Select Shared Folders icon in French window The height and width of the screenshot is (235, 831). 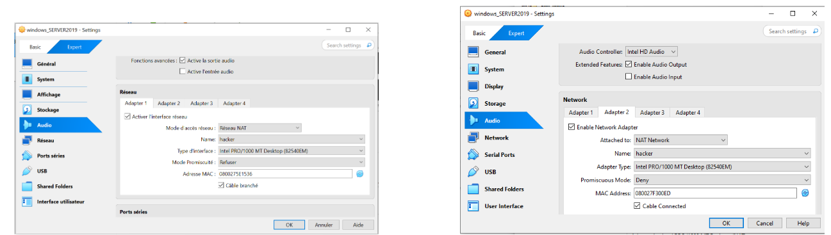27,186
